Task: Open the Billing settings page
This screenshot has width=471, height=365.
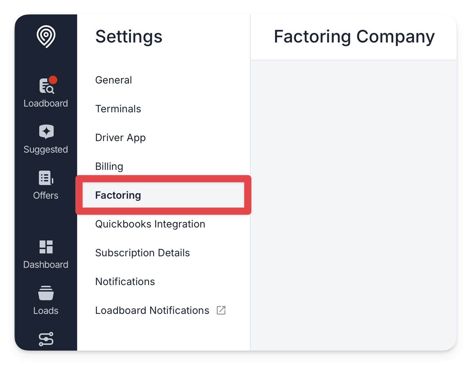Action: pos(109,166)
